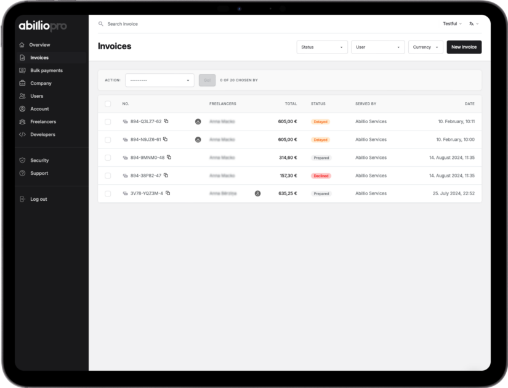The height and width of the screenshot is (388, 508).
Task: Click the New invoice button
Action: [x=464, y=47]
